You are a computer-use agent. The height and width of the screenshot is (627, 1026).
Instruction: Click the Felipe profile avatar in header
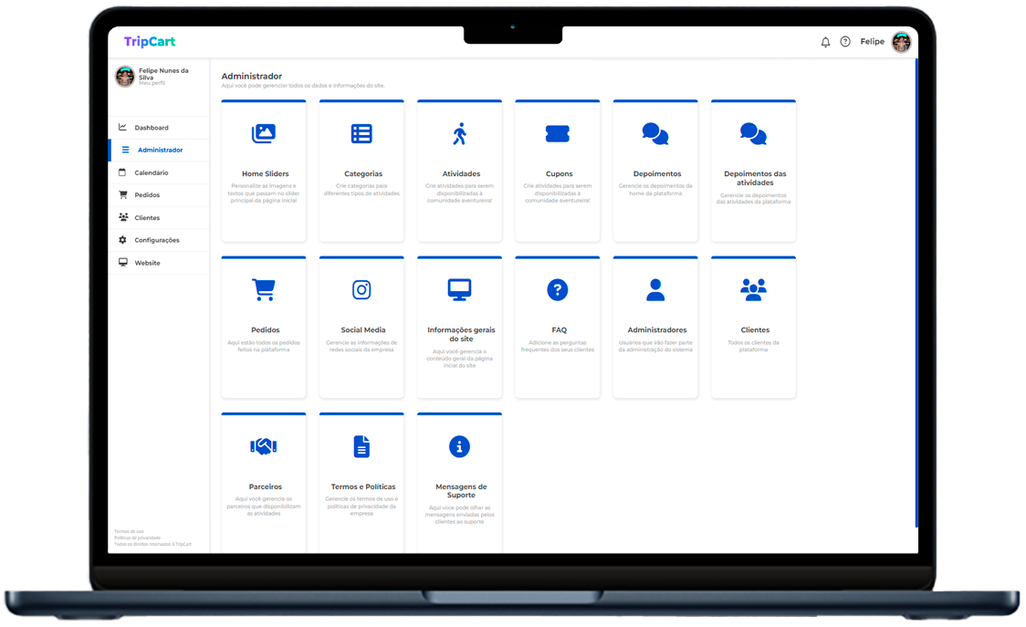[x=901, y=42]
